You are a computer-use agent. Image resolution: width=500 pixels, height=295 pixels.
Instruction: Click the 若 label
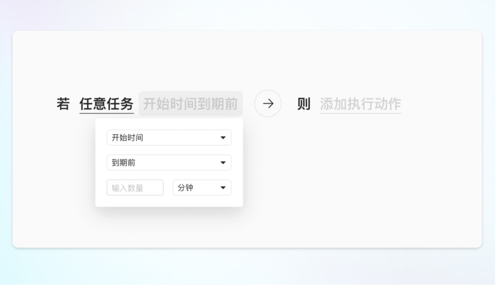pos(63,104)
